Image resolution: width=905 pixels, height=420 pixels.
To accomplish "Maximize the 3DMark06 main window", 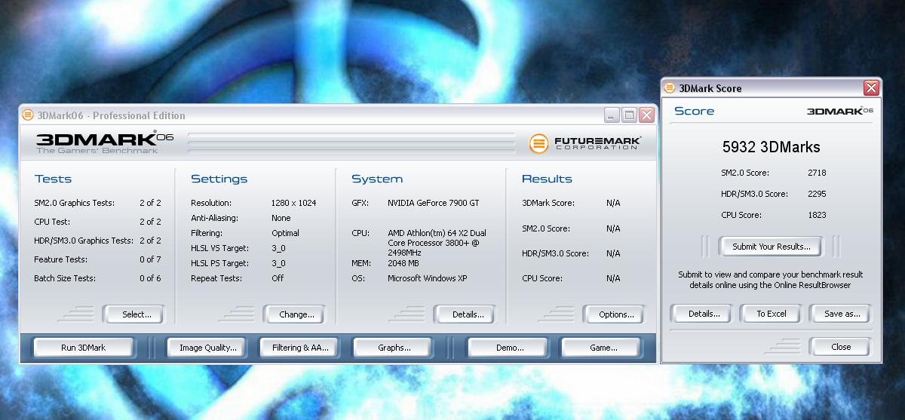I will (629, 115).
